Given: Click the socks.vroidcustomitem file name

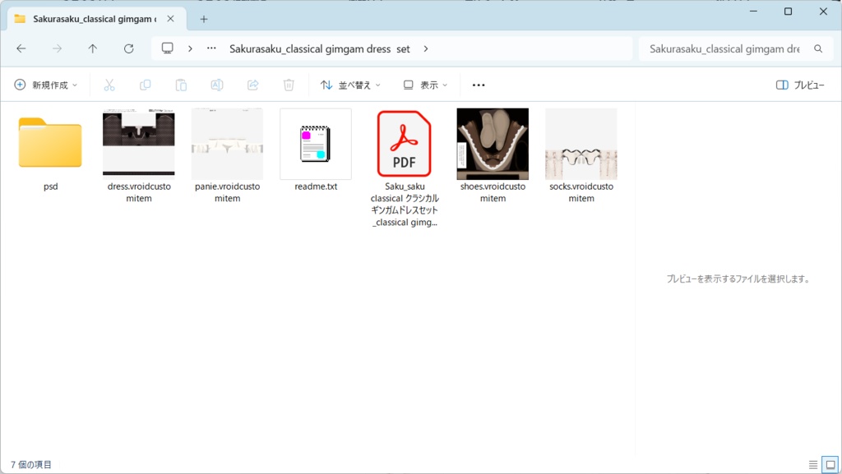Looking at the screenshot, I should pyautogui.click(x=581, y=192).
